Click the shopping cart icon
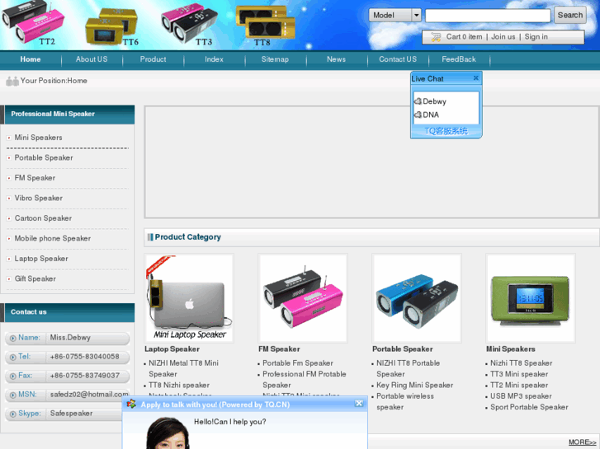Viewport: 600px width, 449px height. click(436, 37)
